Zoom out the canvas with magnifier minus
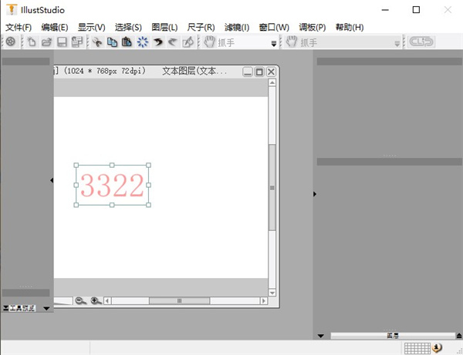The image size is (463, 355). 80,301
